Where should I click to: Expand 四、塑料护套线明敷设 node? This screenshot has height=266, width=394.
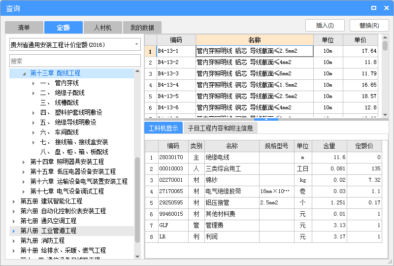[x=33, y=113]
